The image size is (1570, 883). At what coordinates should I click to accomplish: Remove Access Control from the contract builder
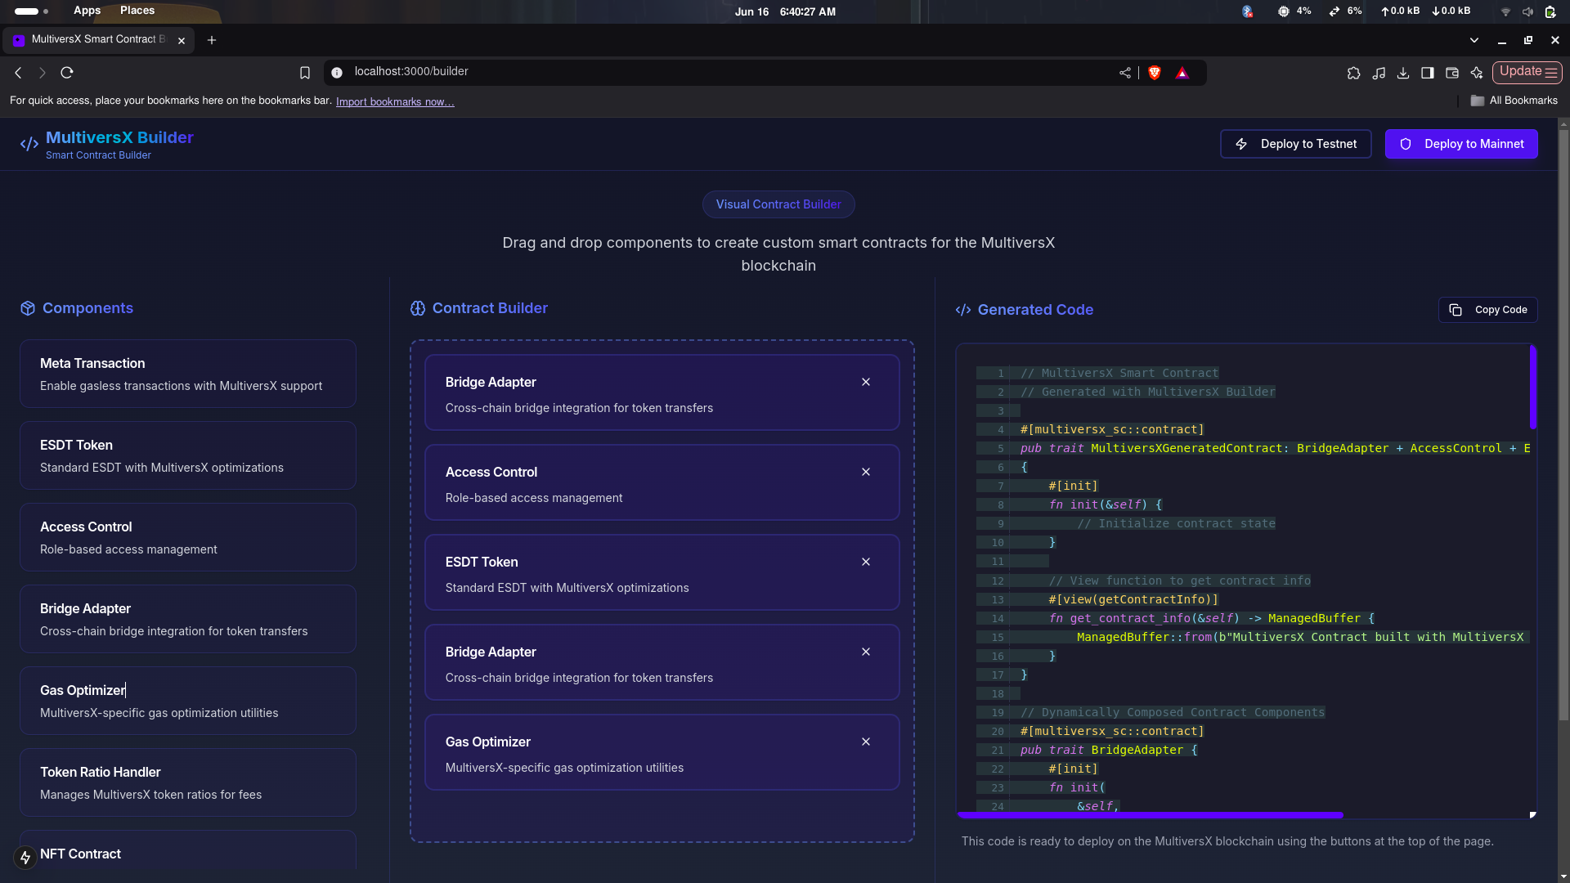click(x=866, y=472)
